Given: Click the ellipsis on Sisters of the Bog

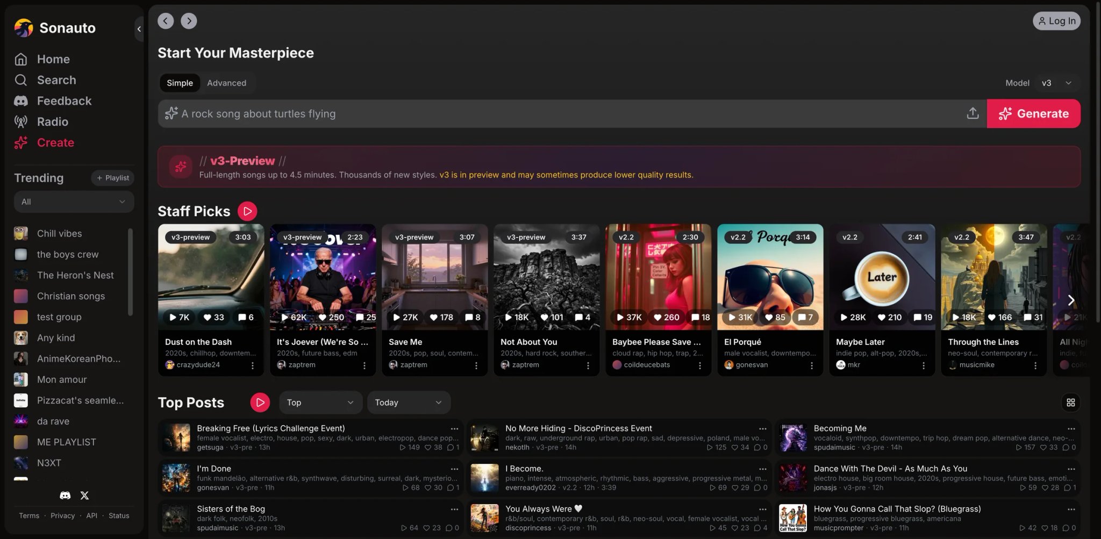Looking at the screenshot, I should 454,509.
